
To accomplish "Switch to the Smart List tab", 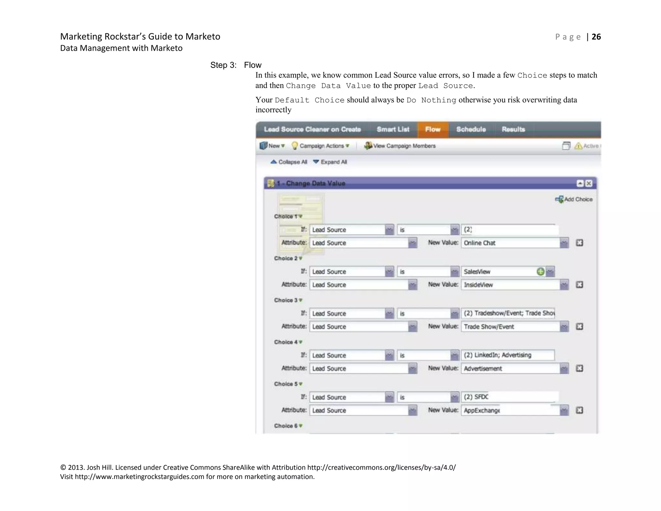I will coord(393,130).
